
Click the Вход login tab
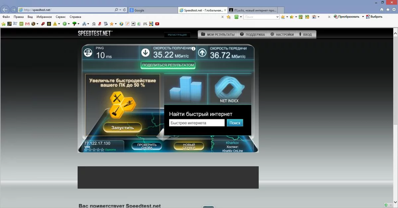[305, 34]
